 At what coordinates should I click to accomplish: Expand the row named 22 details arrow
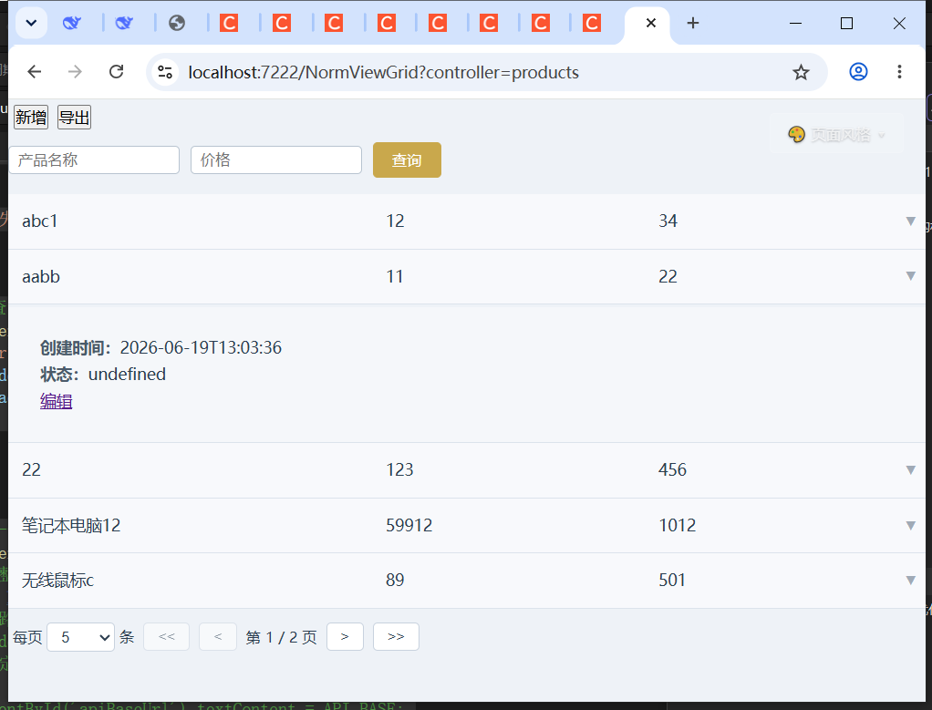(x=910, y=470)
